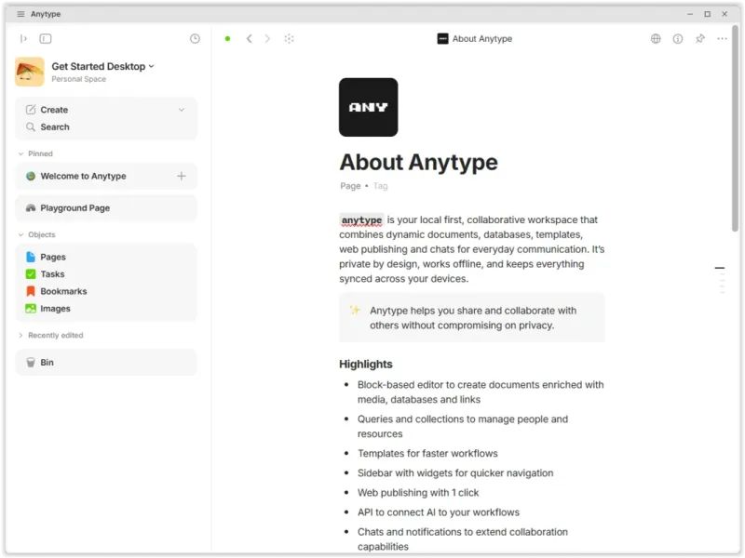Collapse the sidebar with the arrow icon
The image size is (745, 558).
pos(23,38)
